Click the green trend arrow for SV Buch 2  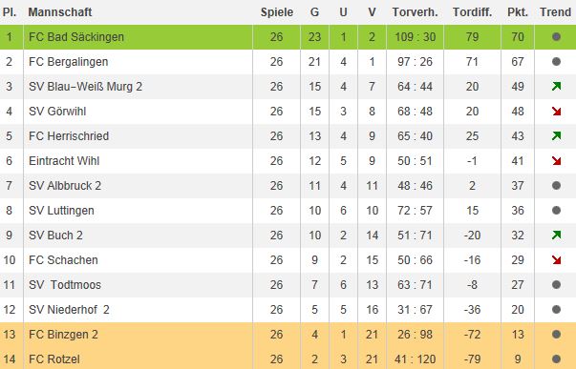click(x=556, y=236)
